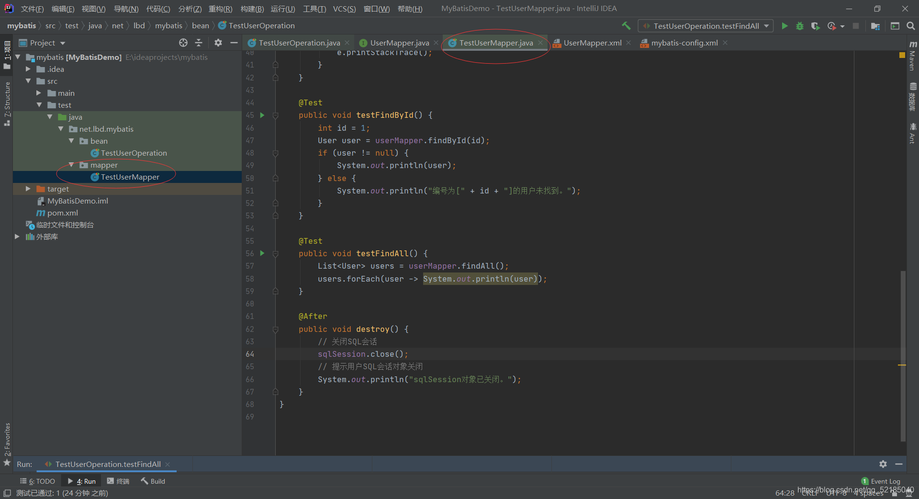
Task: Select pom.xml in project tree
Action: [62, 213]
